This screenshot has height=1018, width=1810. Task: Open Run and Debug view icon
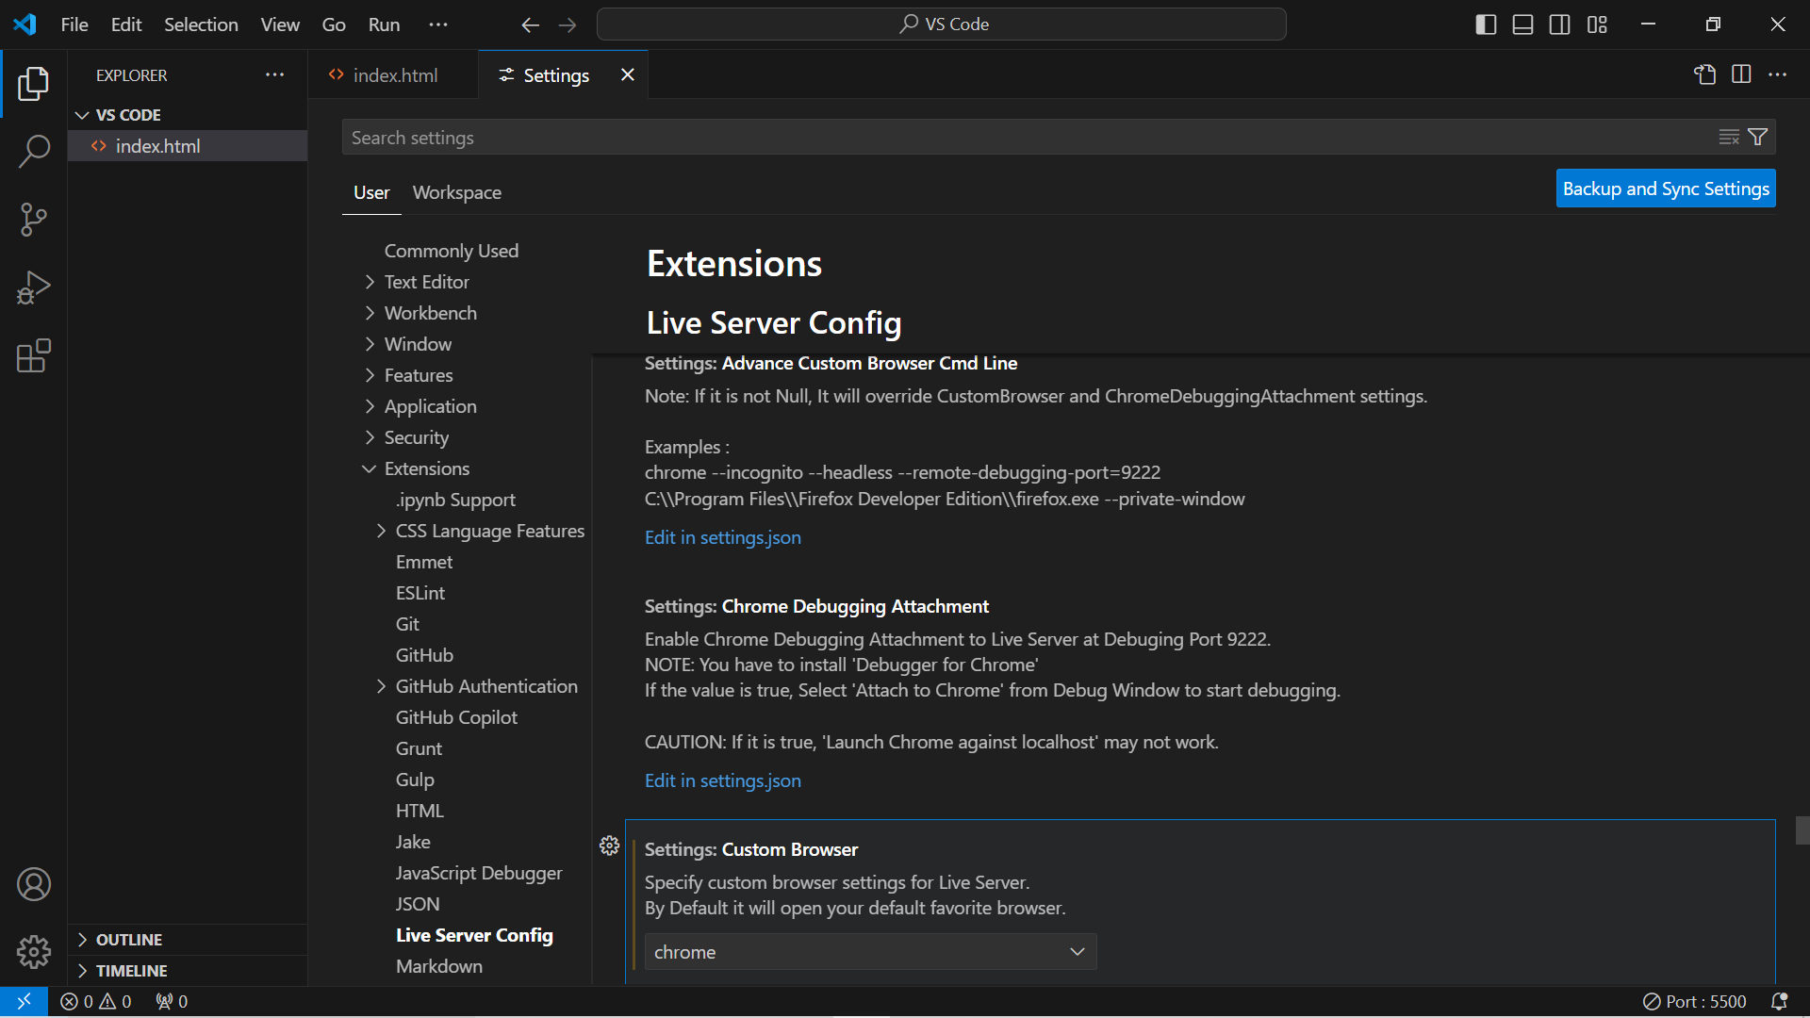pyautogui.click(x=34, y=287)
